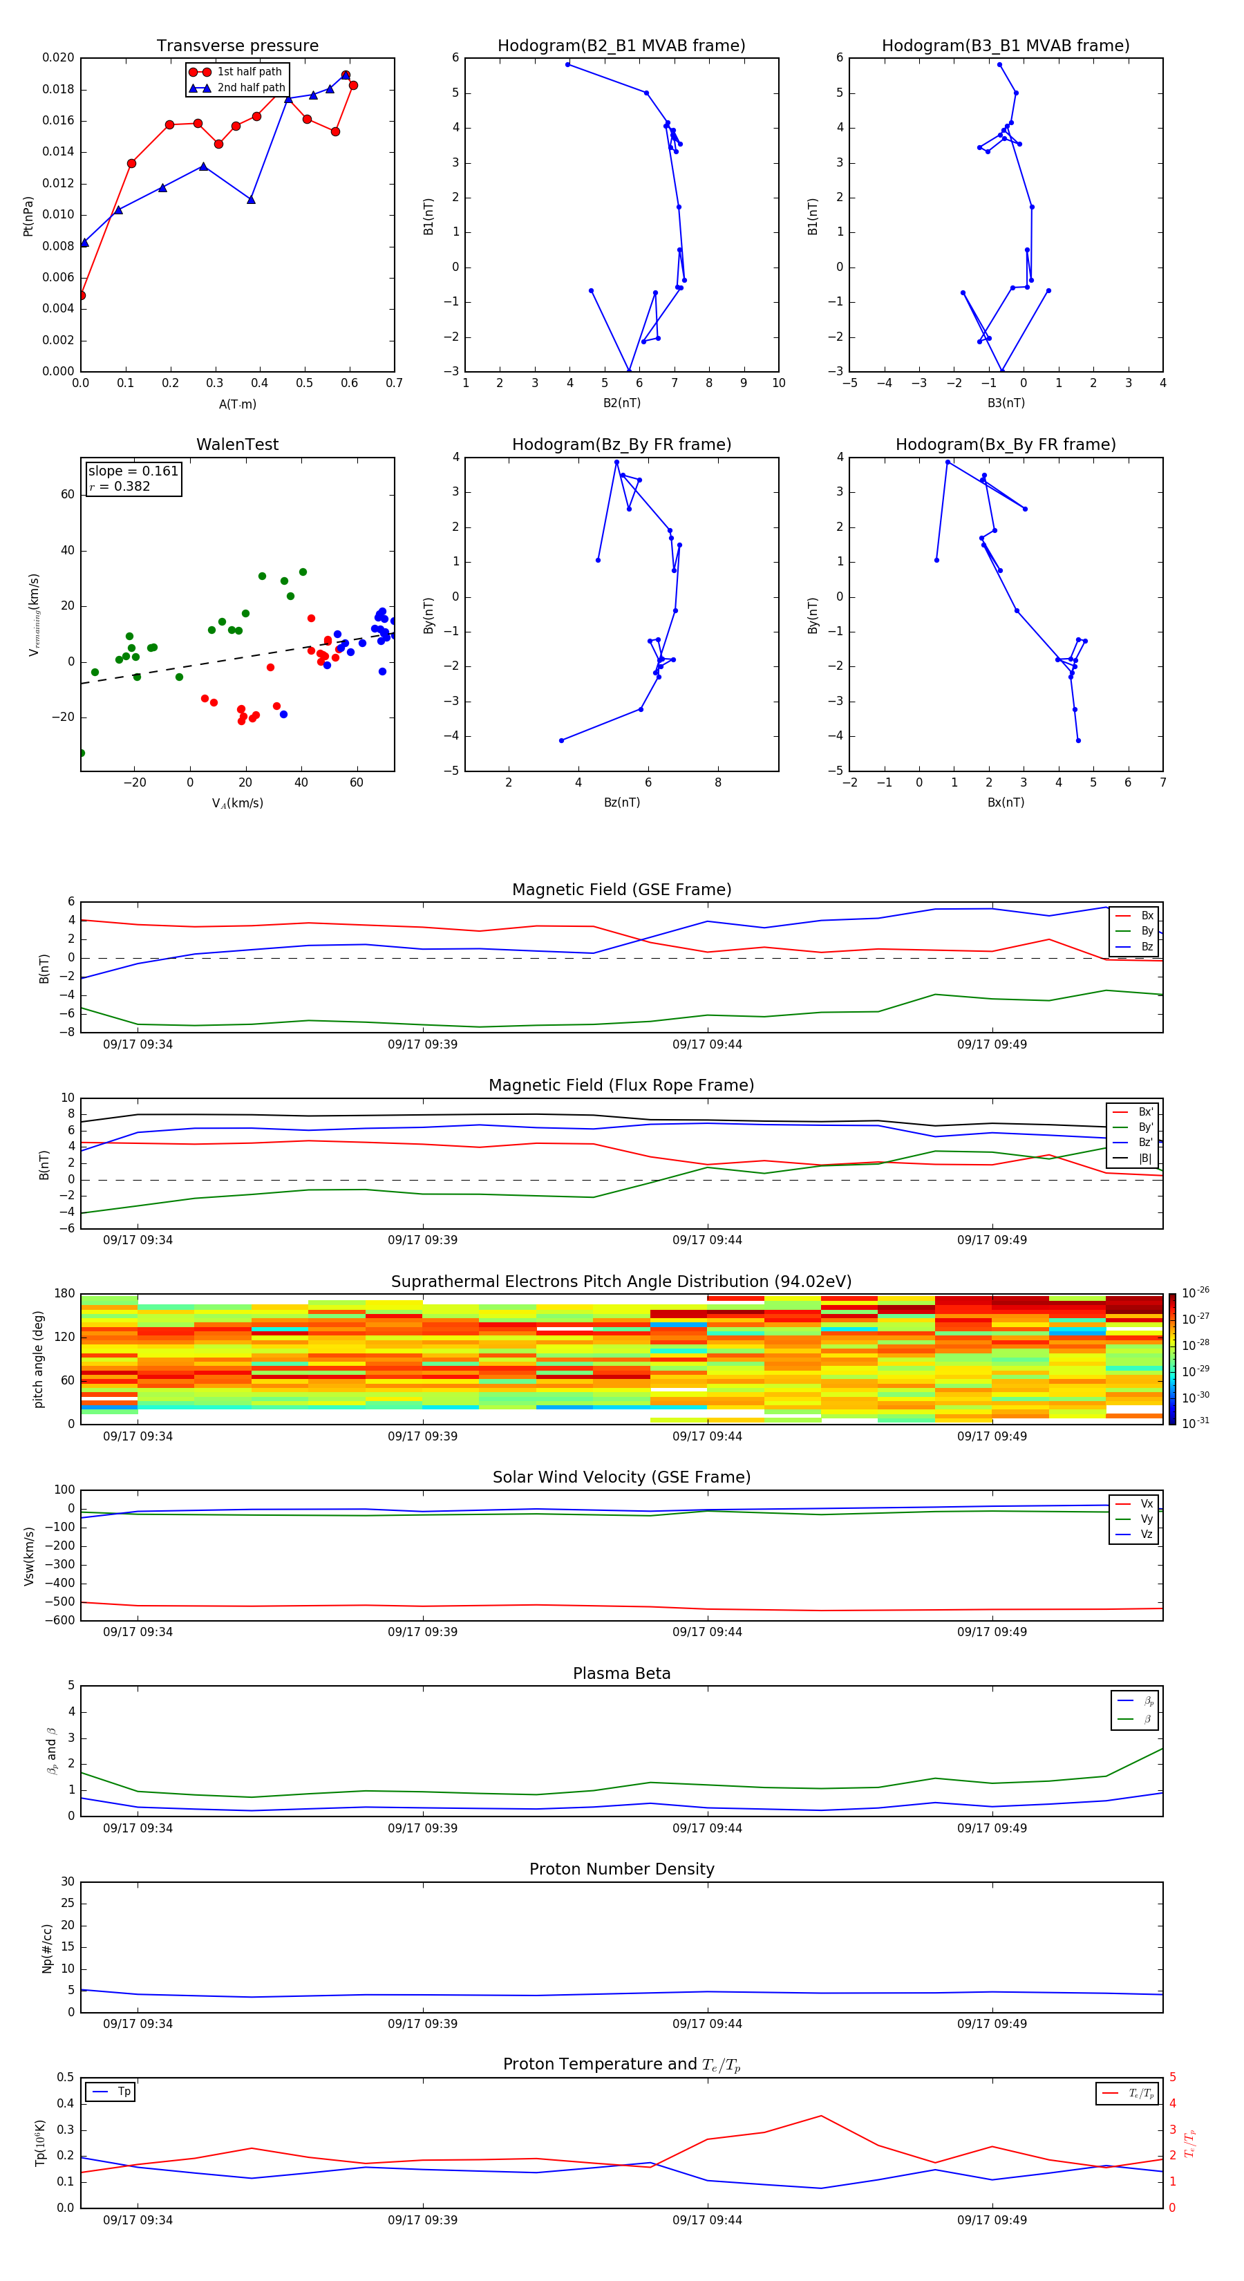The width and height of the screenshot is (1244, 2281).
Task: Click the "Proton Temperature and Te/Tp" title
Action: click(x=621, y=2065)
